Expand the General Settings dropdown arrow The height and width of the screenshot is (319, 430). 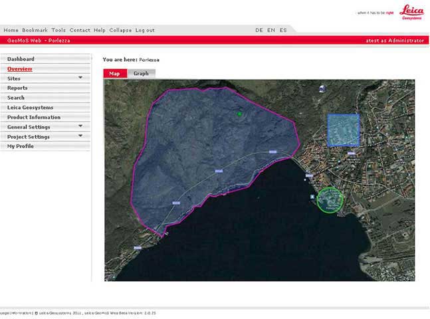80,126
